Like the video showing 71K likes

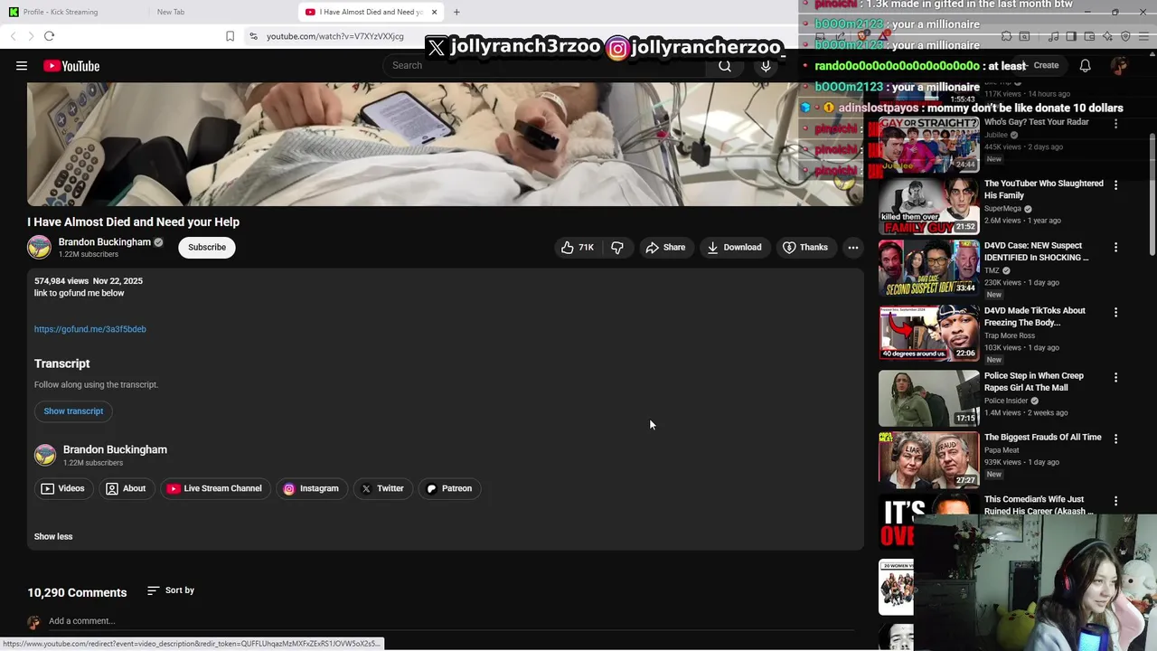pyautogui.click(x=577, y=247)
